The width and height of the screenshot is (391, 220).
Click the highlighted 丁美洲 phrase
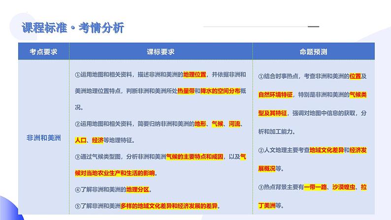tap(266, 206)
